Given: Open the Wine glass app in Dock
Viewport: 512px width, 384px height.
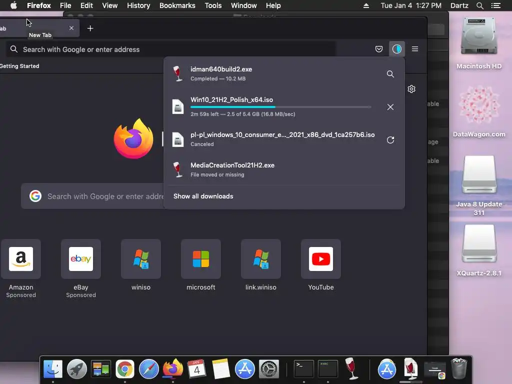Looking at the screenshot, I should click(x=351, y=368).
